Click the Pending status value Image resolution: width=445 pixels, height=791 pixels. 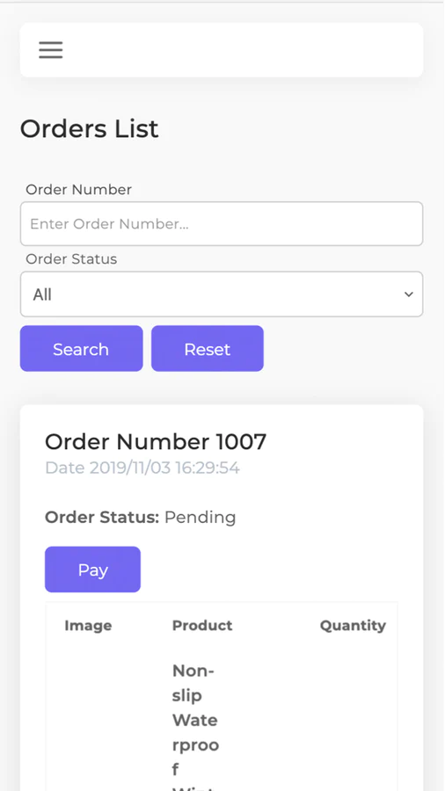pos(201,518)
